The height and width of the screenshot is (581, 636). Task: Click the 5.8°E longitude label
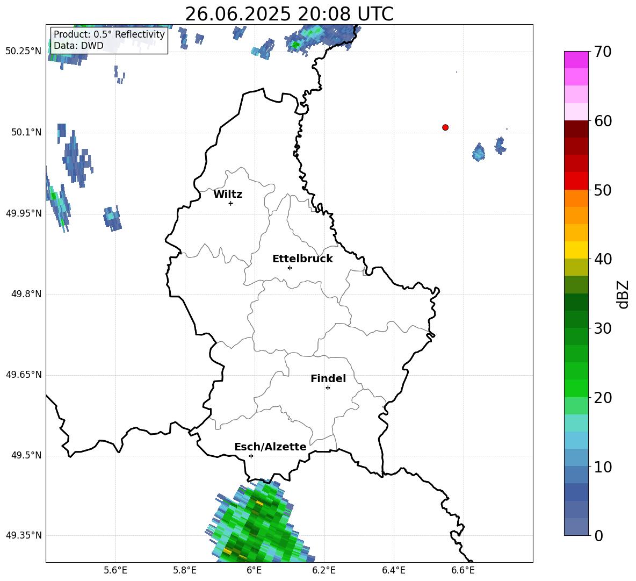point(185,570)
